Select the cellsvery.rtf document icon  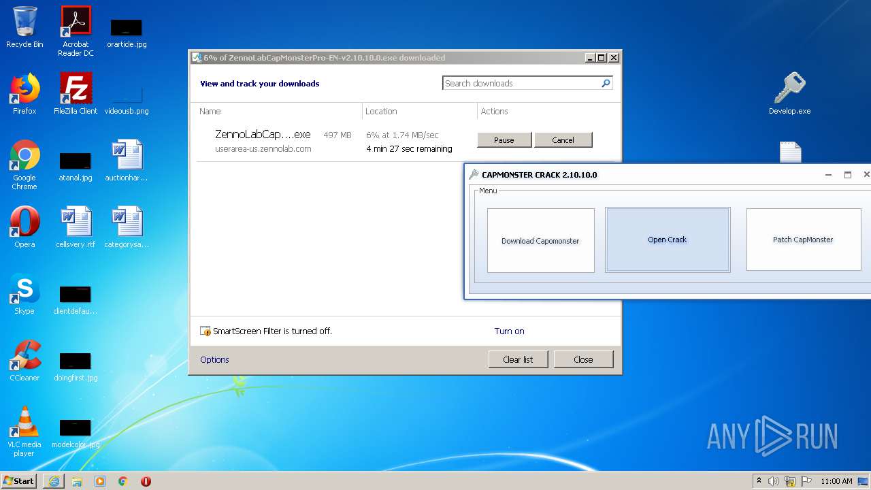coord(76,227)
